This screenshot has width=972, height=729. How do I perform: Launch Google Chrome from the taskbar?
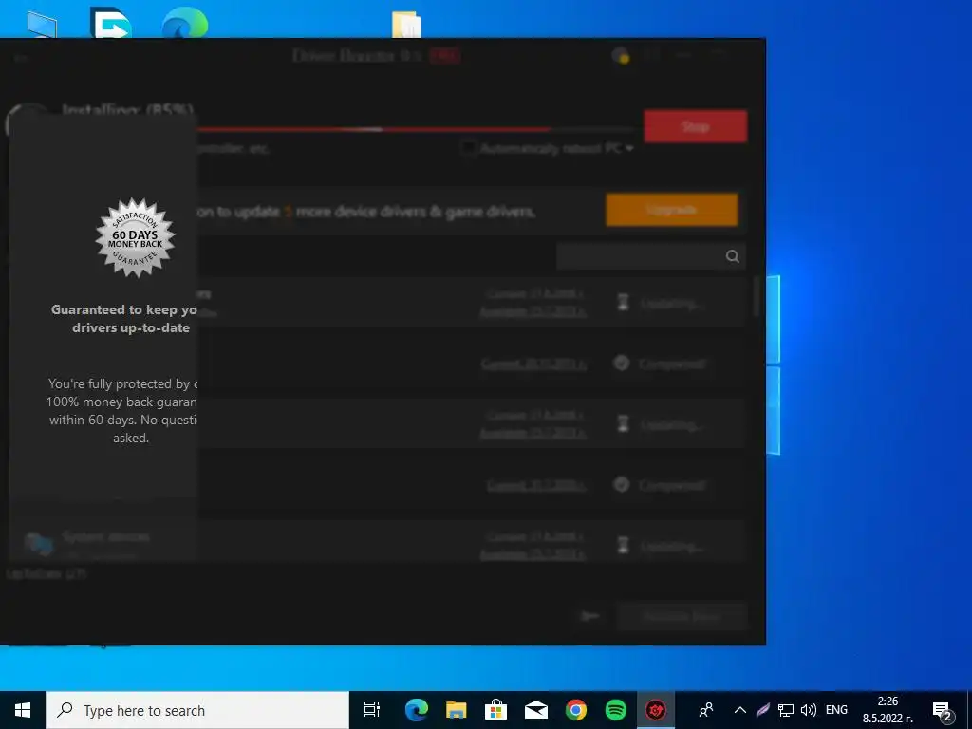pos(576,710)
